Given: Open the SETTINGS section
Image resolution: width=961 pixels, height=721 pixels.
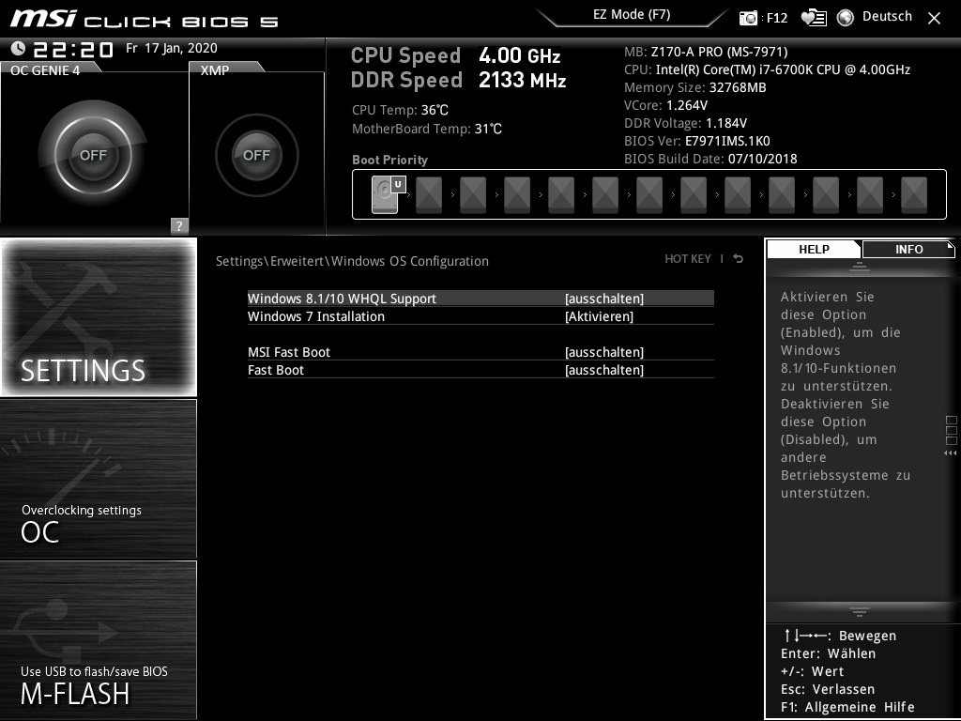Looking at the screenshot, I should tap(99, 317).
